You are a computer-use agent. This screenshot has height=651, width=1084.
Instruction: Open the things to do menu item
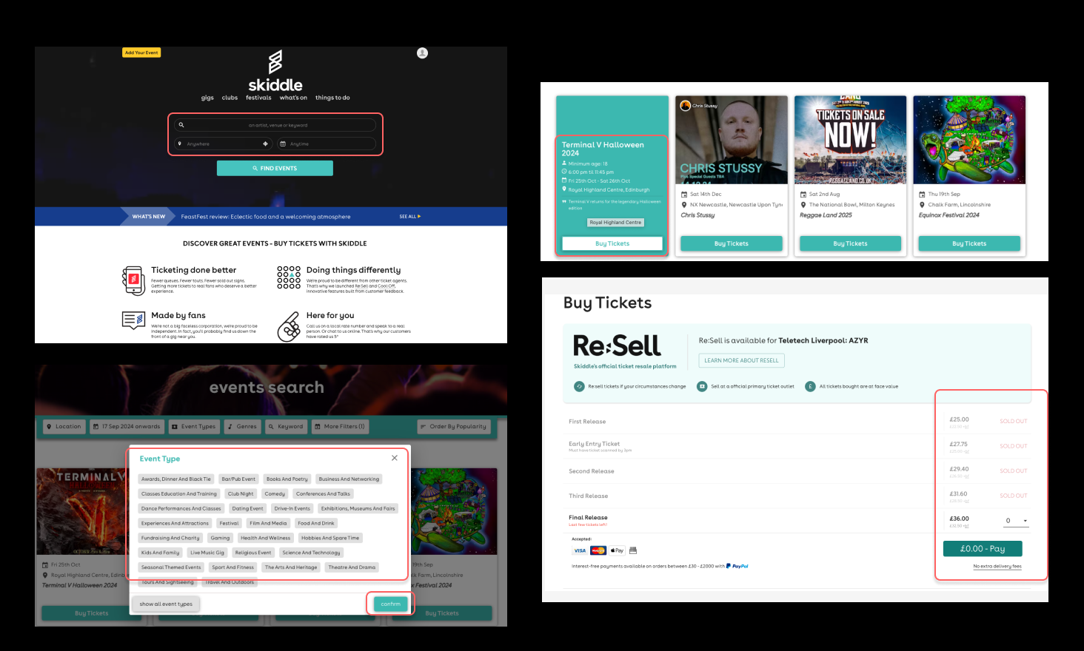tap(332, 98)
